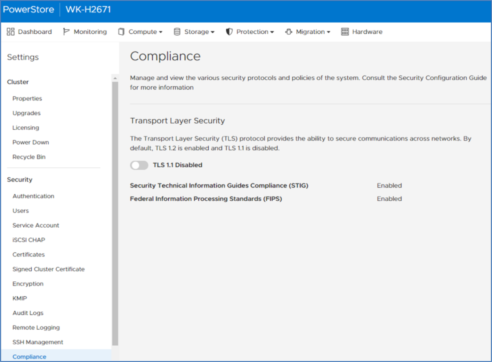Click the FIPS standards label

(206, 199)
